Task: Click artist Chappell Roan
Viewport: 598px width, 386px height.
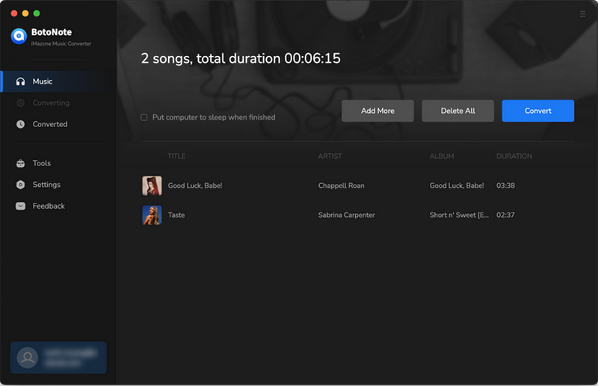Action: click(x=342, y=186)
